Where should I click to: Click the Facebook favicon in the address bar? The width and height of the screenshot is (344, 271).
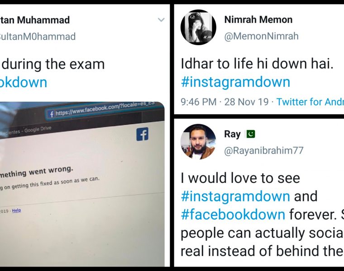tap(52, 114)
